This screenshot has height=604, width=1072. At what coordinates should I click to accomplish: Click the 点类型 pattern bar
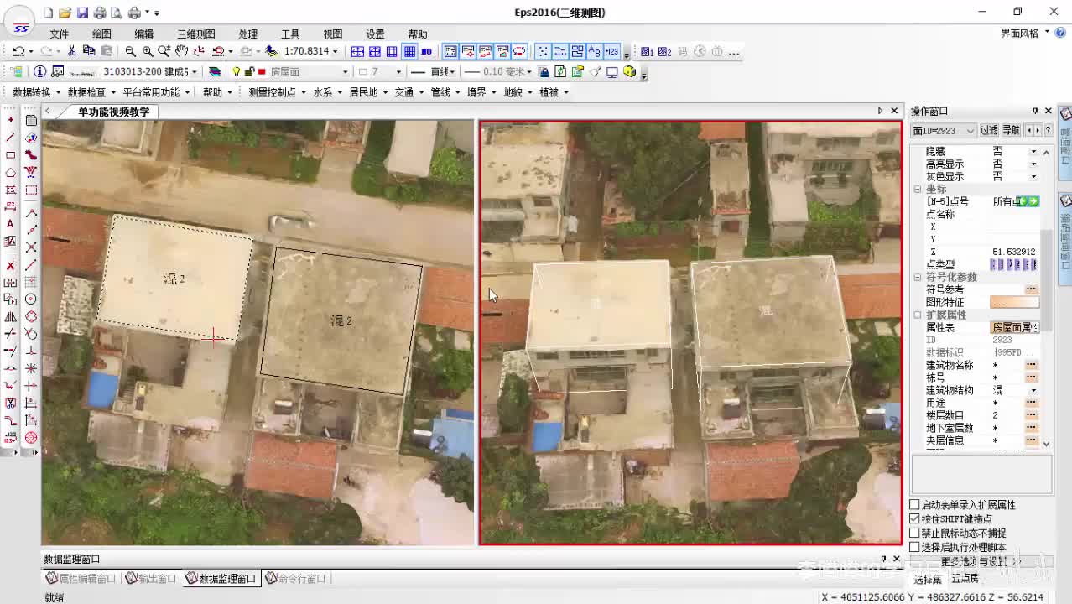click(1014, 264)
